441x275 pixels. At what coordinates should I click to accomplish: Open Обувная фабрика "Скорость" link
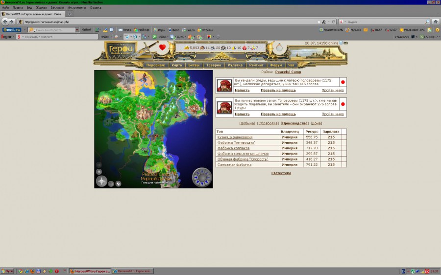(243, 159)
